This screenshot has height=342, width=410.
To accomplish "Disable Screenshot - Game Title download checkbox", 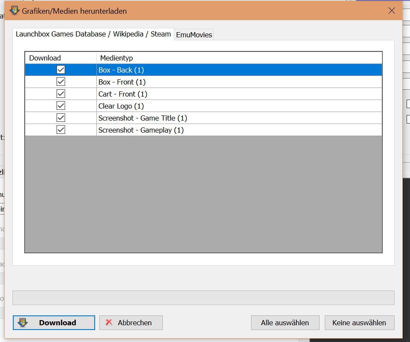I will tap(61, 118).
